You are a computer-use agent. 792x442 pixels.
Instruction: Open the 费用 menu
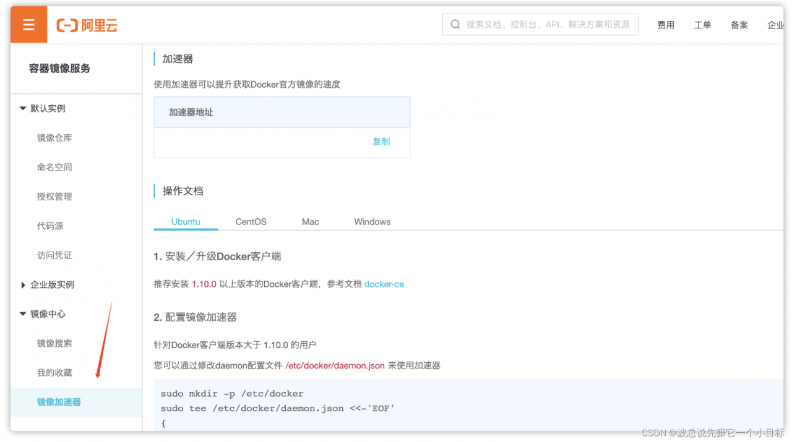(666, 25)
